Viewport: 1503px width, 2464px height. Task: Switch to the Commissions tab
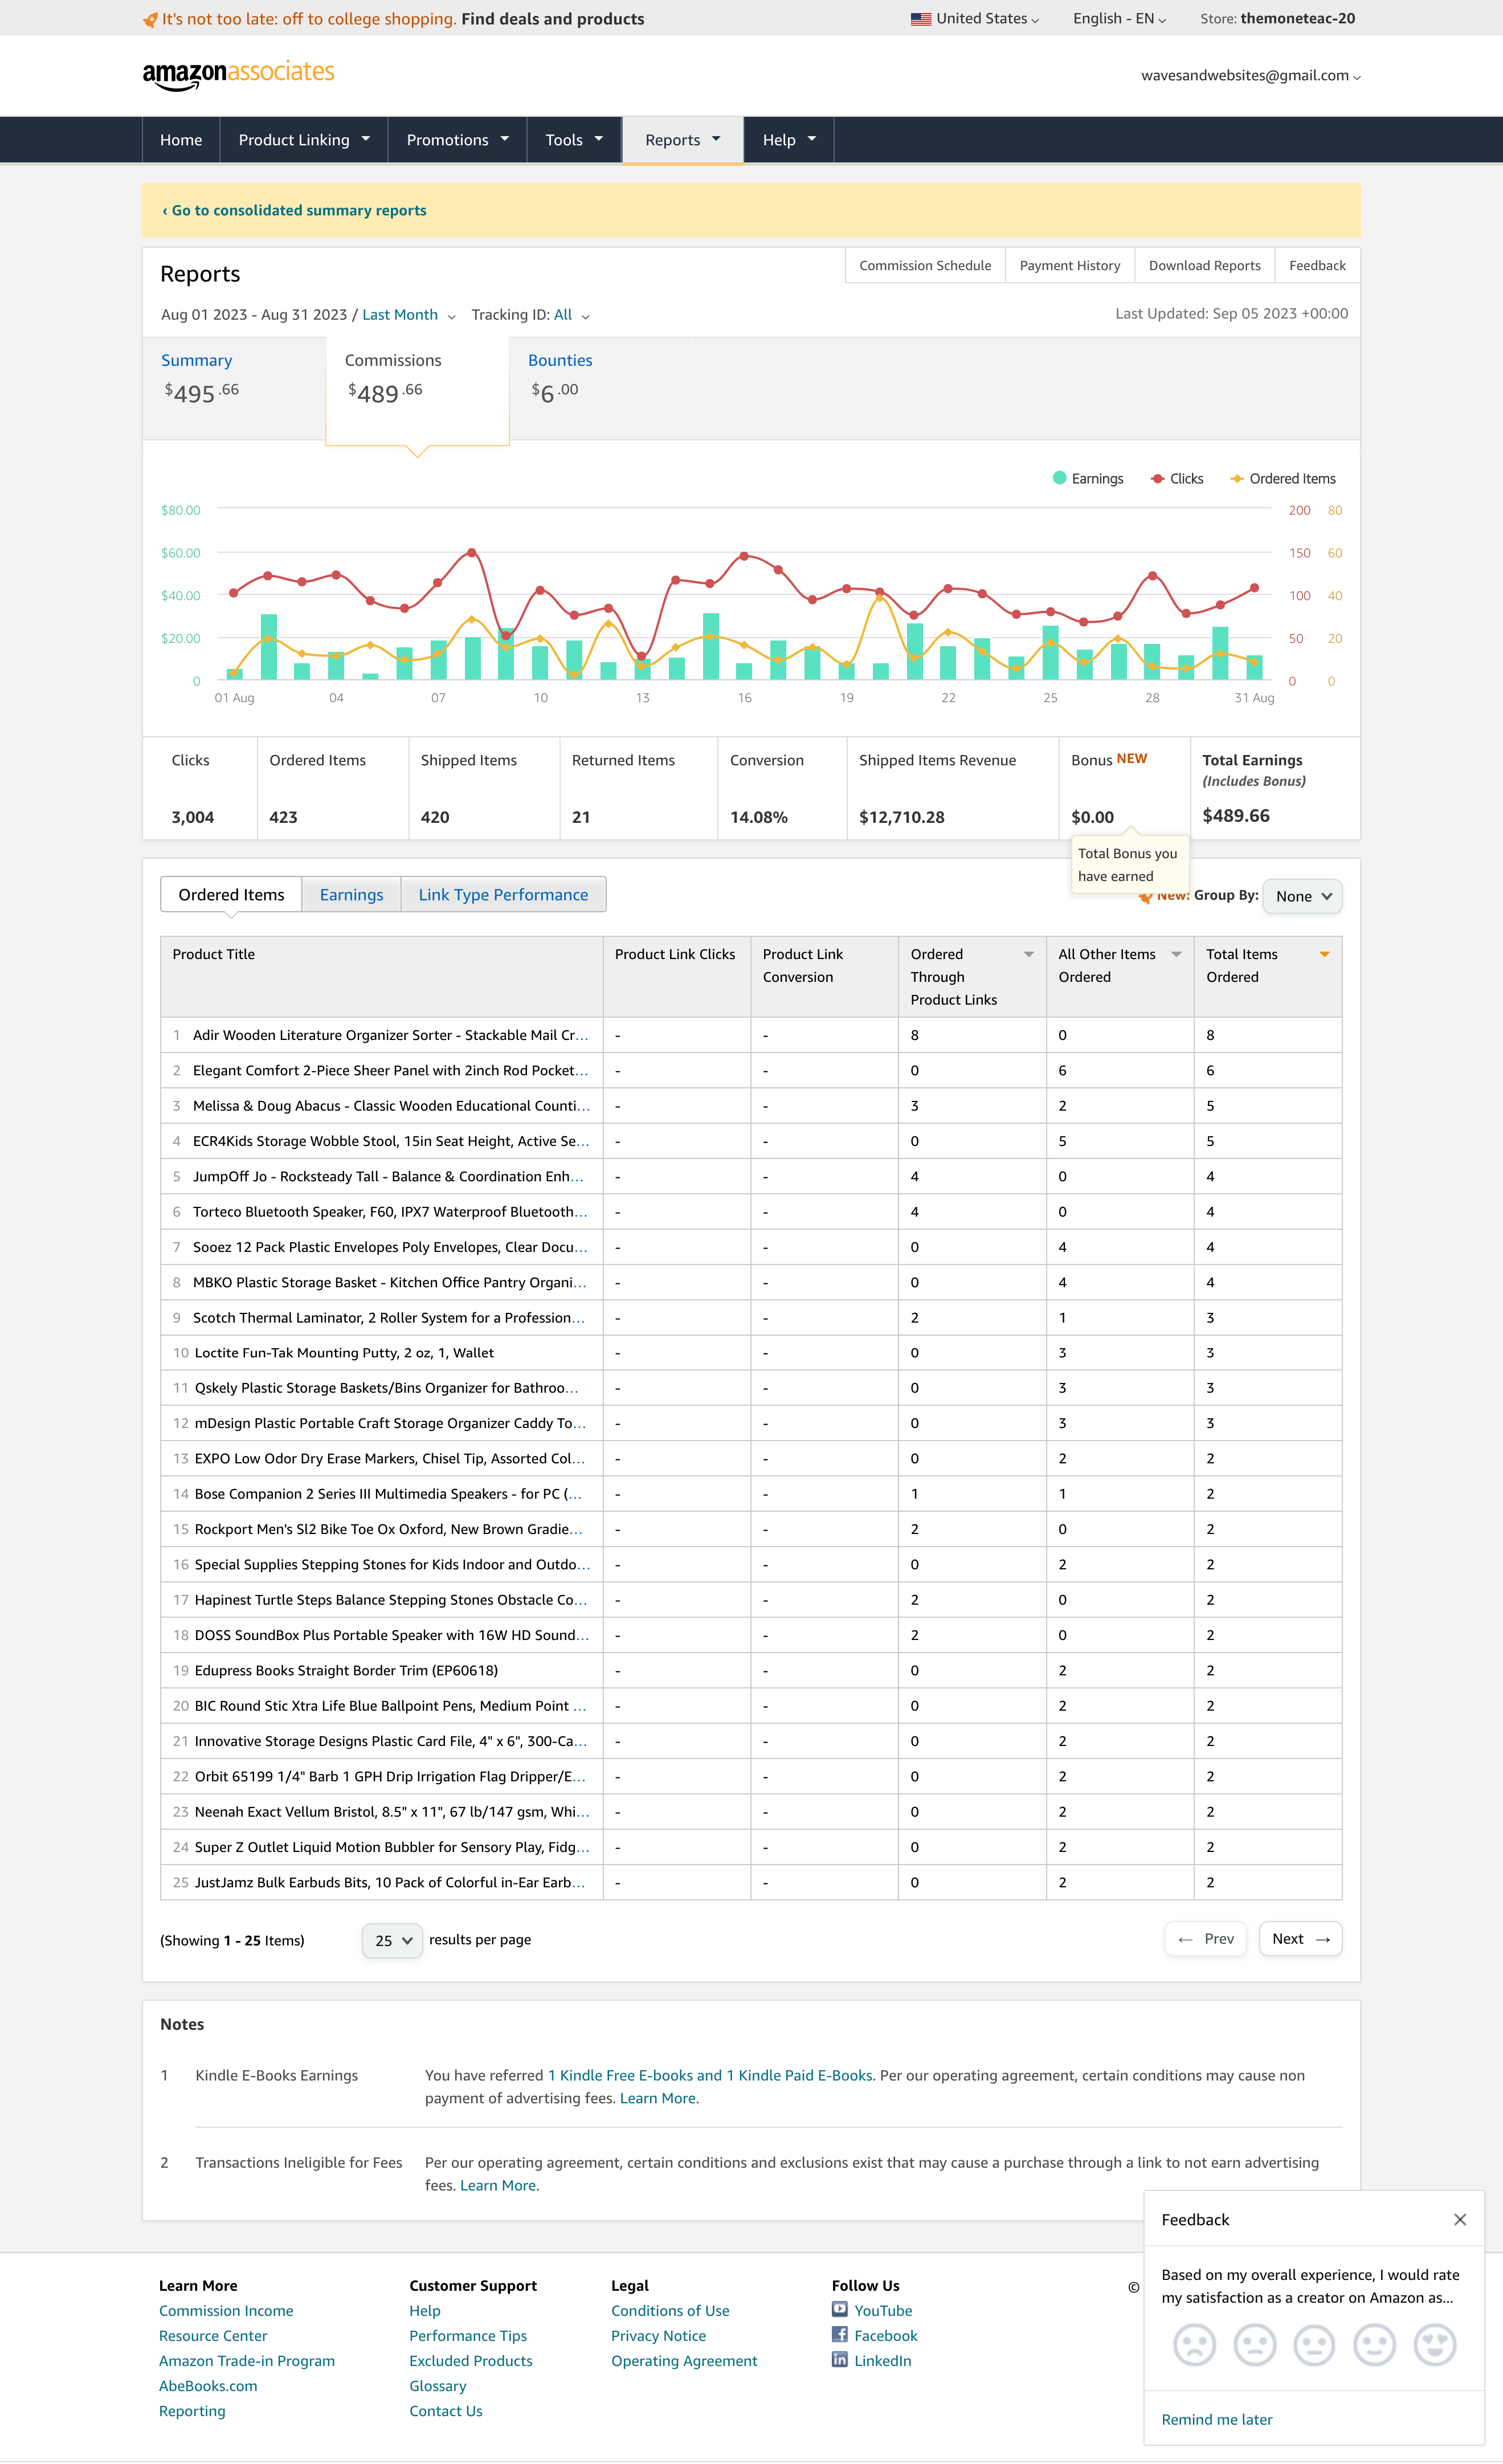pyautogui.click(x=417, y=390)
